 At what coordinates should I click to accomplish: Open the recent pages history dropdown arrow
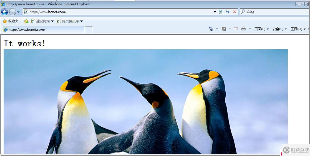click(19, 12)
